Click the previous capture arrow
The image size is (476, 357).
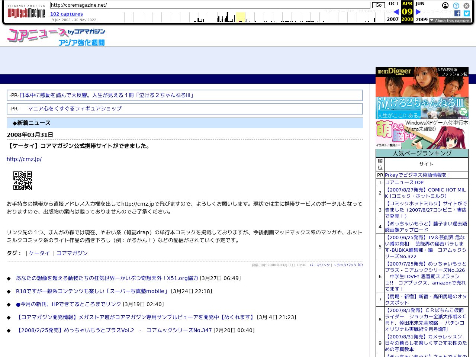click(x=396, y=12)
